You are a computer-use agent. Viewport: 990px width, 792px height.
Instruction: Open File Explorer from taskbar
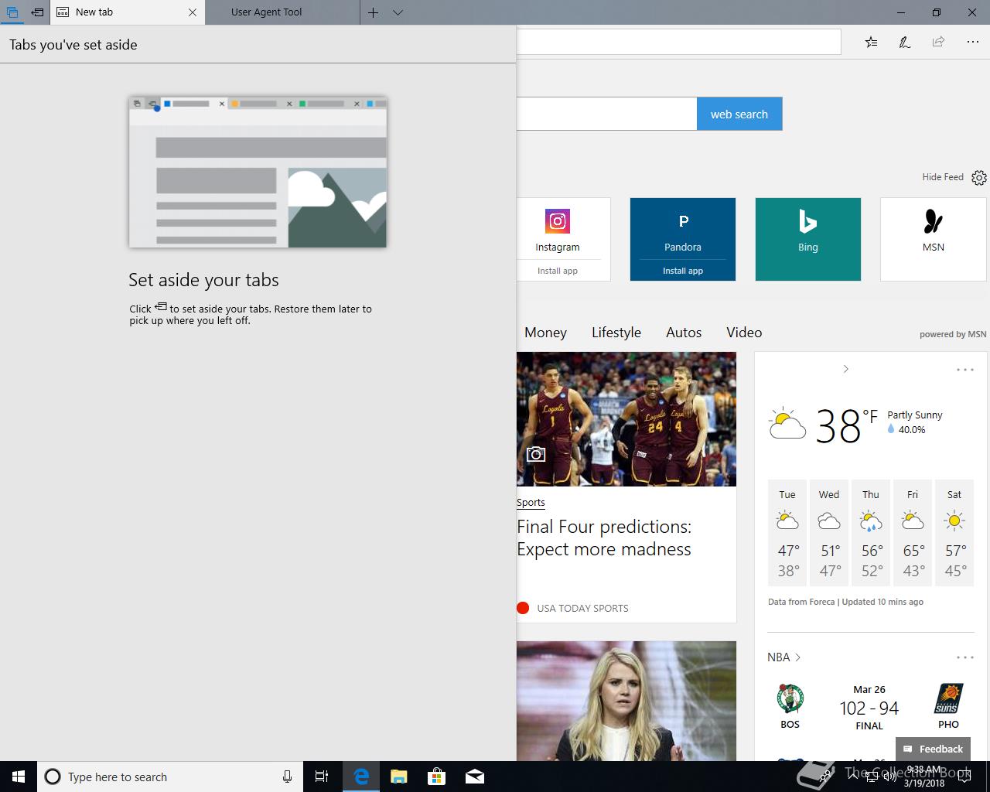398,777
